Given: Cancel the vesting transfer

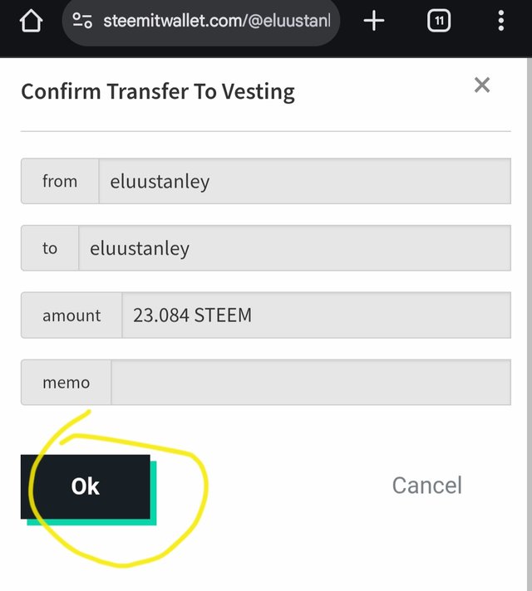Looking at the screenshot, I should [x=426, y=485].
